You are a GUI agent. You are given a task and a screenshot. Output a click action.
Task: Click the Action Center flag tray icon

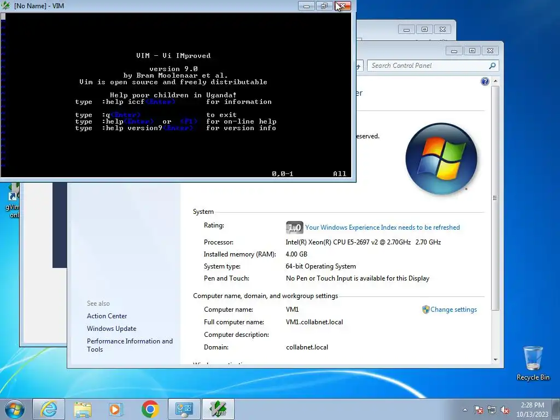pos(479,410)
